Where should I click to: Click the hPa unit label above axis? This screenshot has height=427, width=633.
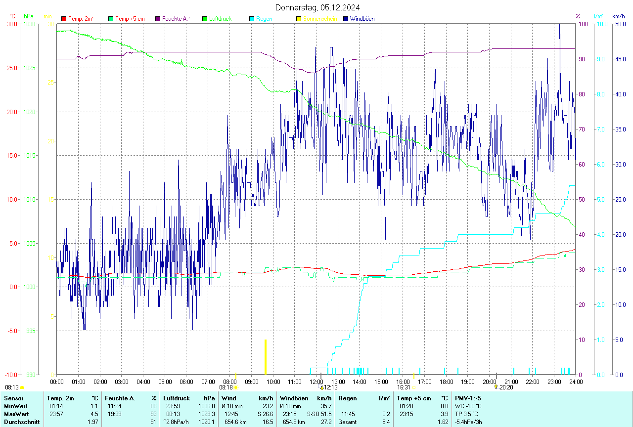29,16
